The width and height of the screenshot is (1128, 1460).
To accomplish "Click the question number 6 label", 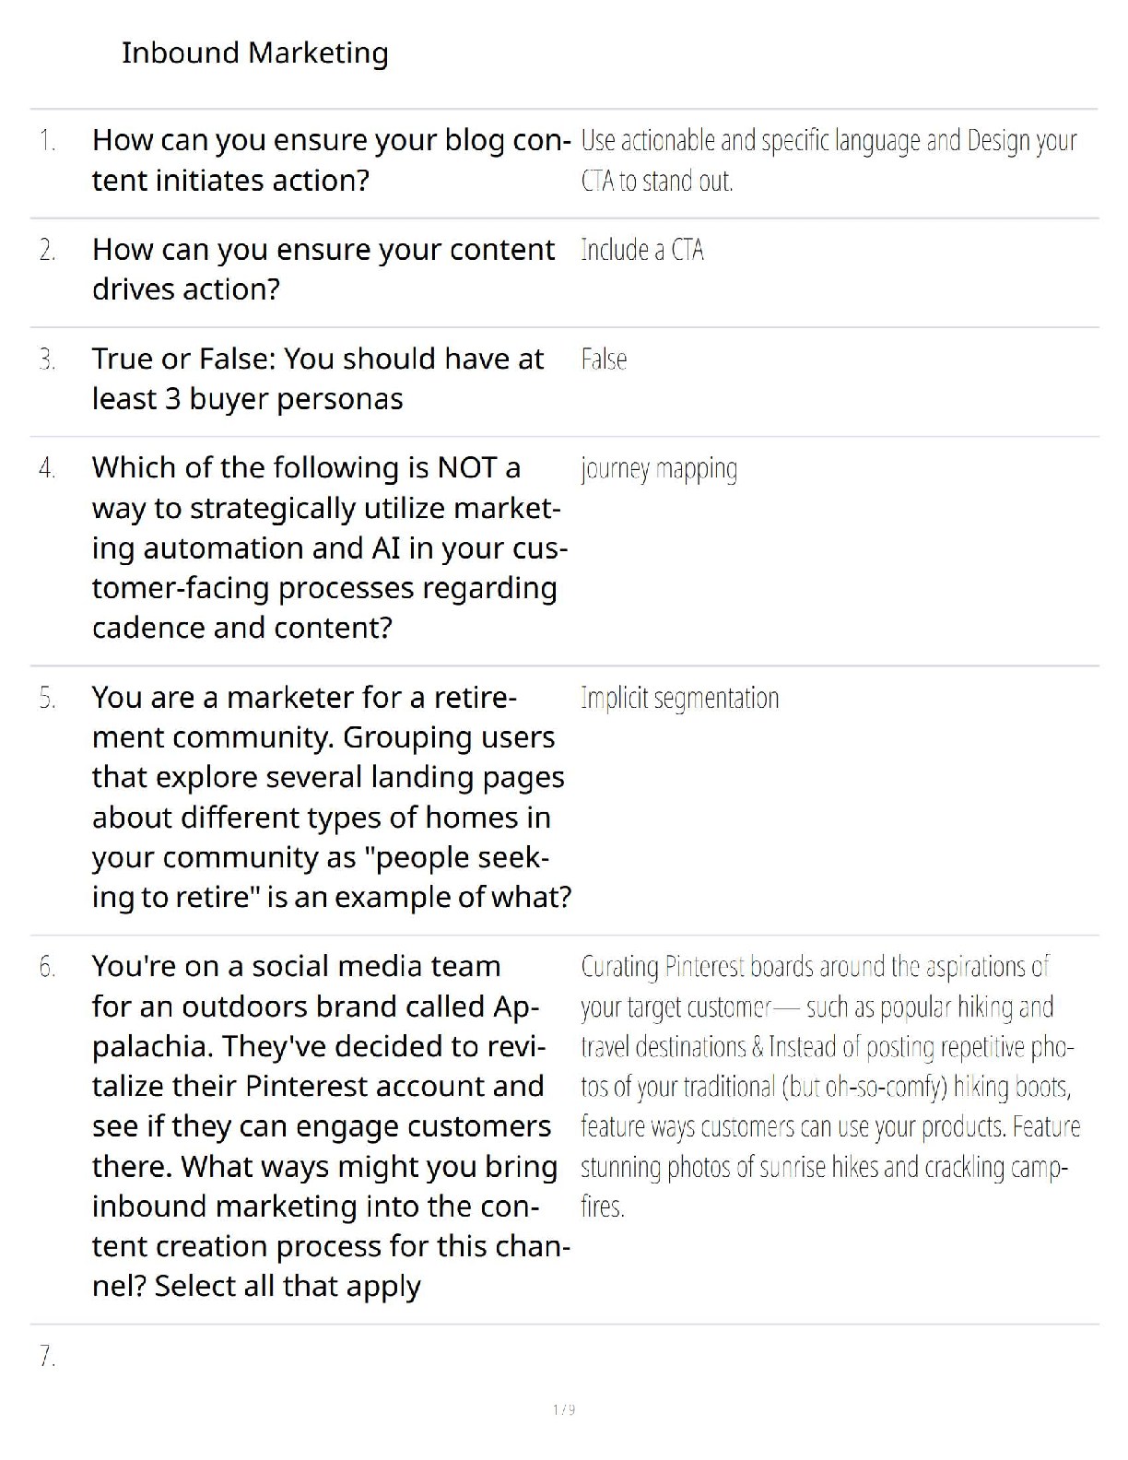I will coord(47,968).
